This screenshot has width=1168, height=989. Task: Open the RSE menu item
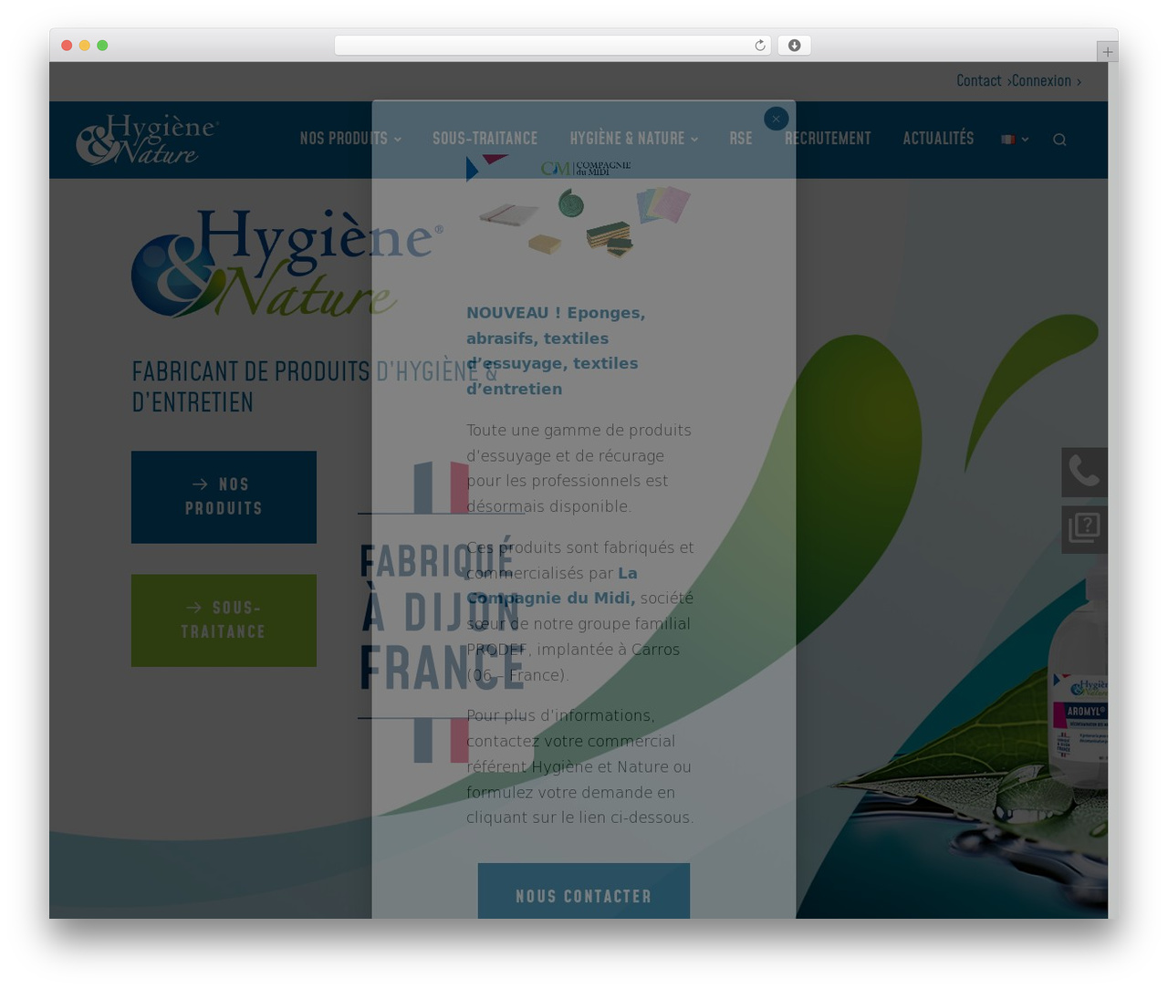pyautogui.click(x=741, y=139)
